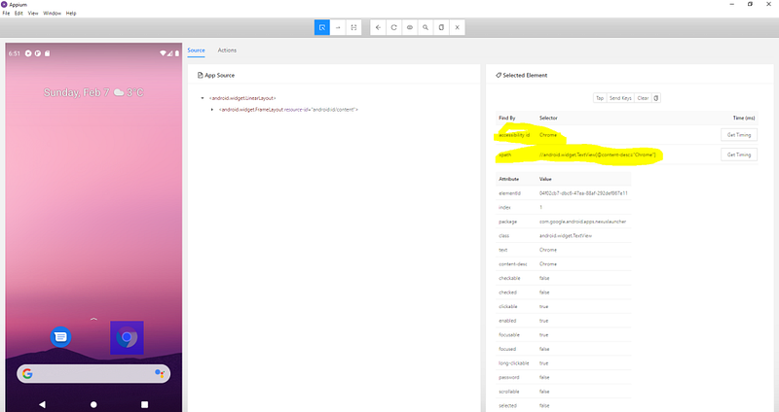Tap the Google G logo in search bar
The width and height of the screenshot is (779, 412).
27,374
